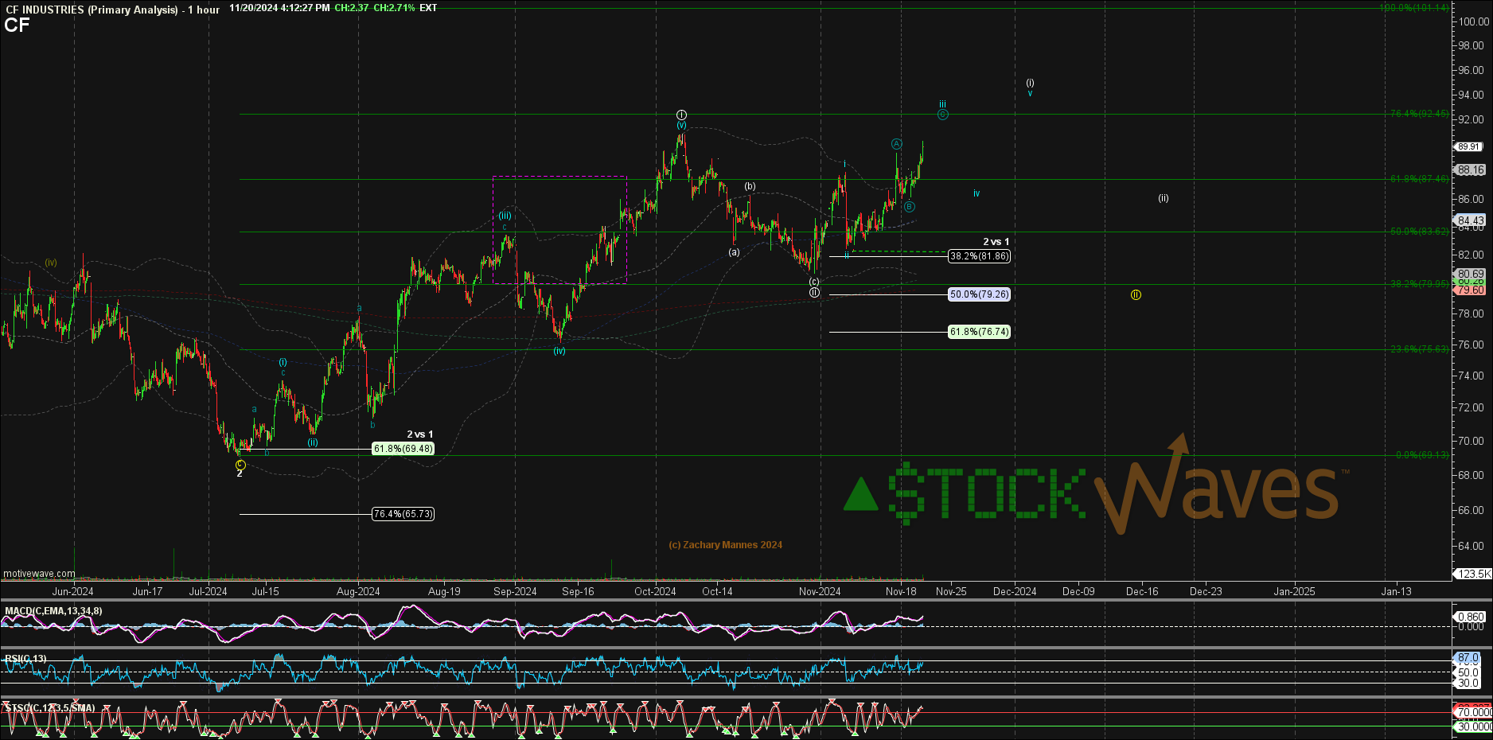The height and width of the screenshot is (740, 1493).
Task: Select the green '61.8%(87.46)' level label
Action: point(1420,179)
